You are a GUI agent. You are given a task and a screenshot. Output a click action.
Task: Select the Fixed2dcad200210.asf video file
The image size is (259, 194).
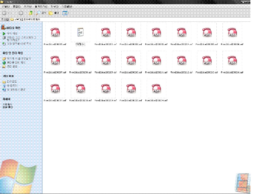coord(131,63)
